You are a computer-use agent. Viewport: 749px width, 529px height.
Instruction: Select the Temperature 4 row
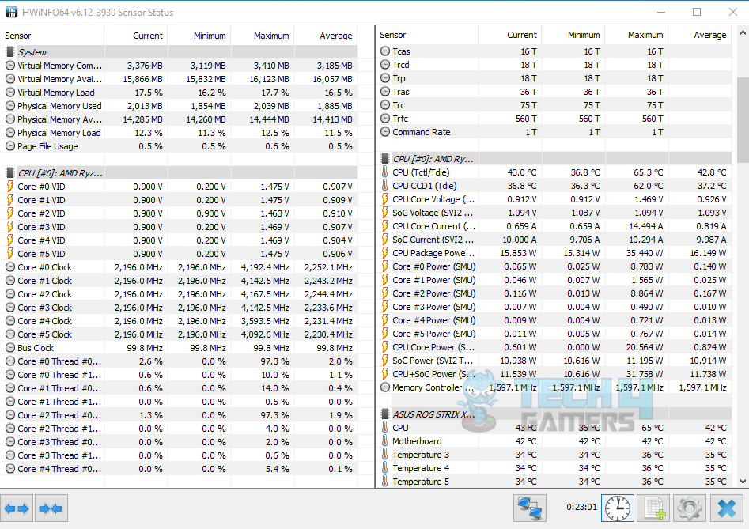tap(554, 468)
